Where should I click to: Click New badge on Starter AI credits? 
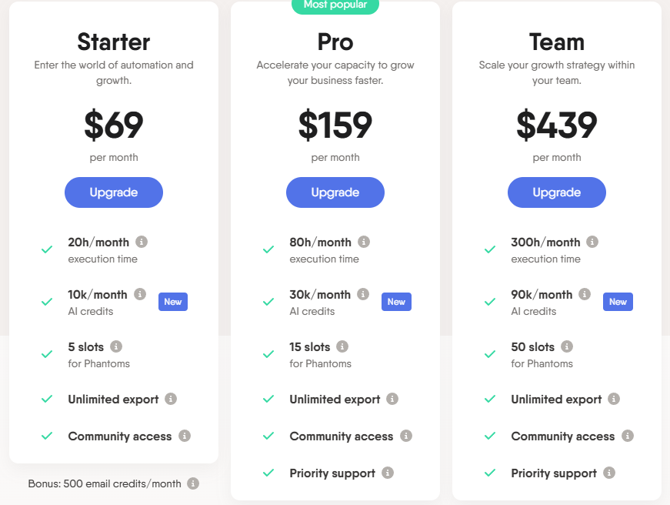(173, 302)
